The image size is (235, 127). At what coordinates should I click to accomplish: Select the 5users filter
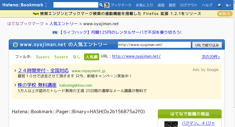click(61, 57)
